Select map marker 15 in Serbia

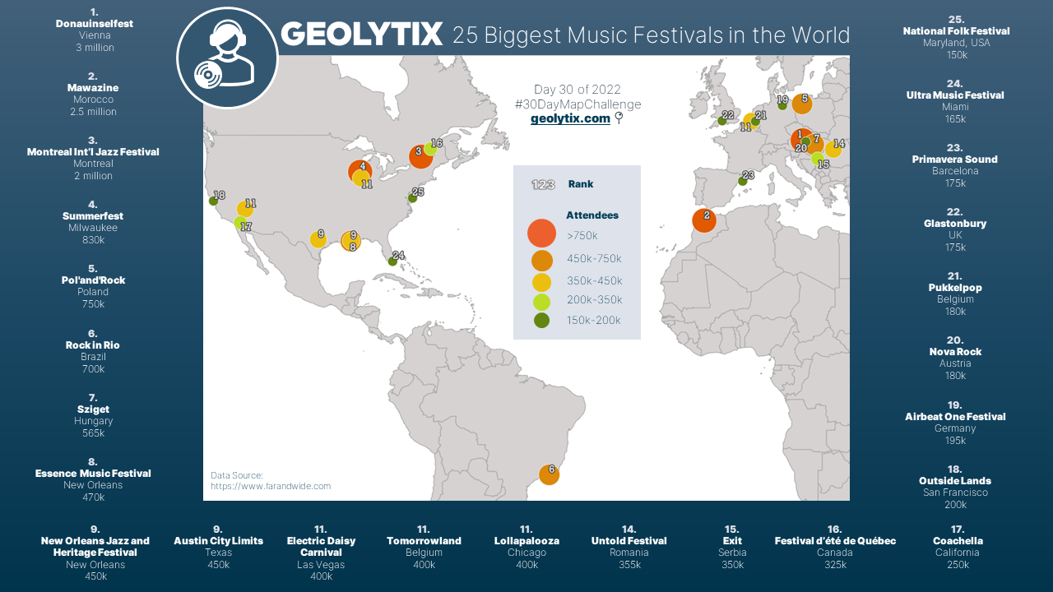point(817,159)
